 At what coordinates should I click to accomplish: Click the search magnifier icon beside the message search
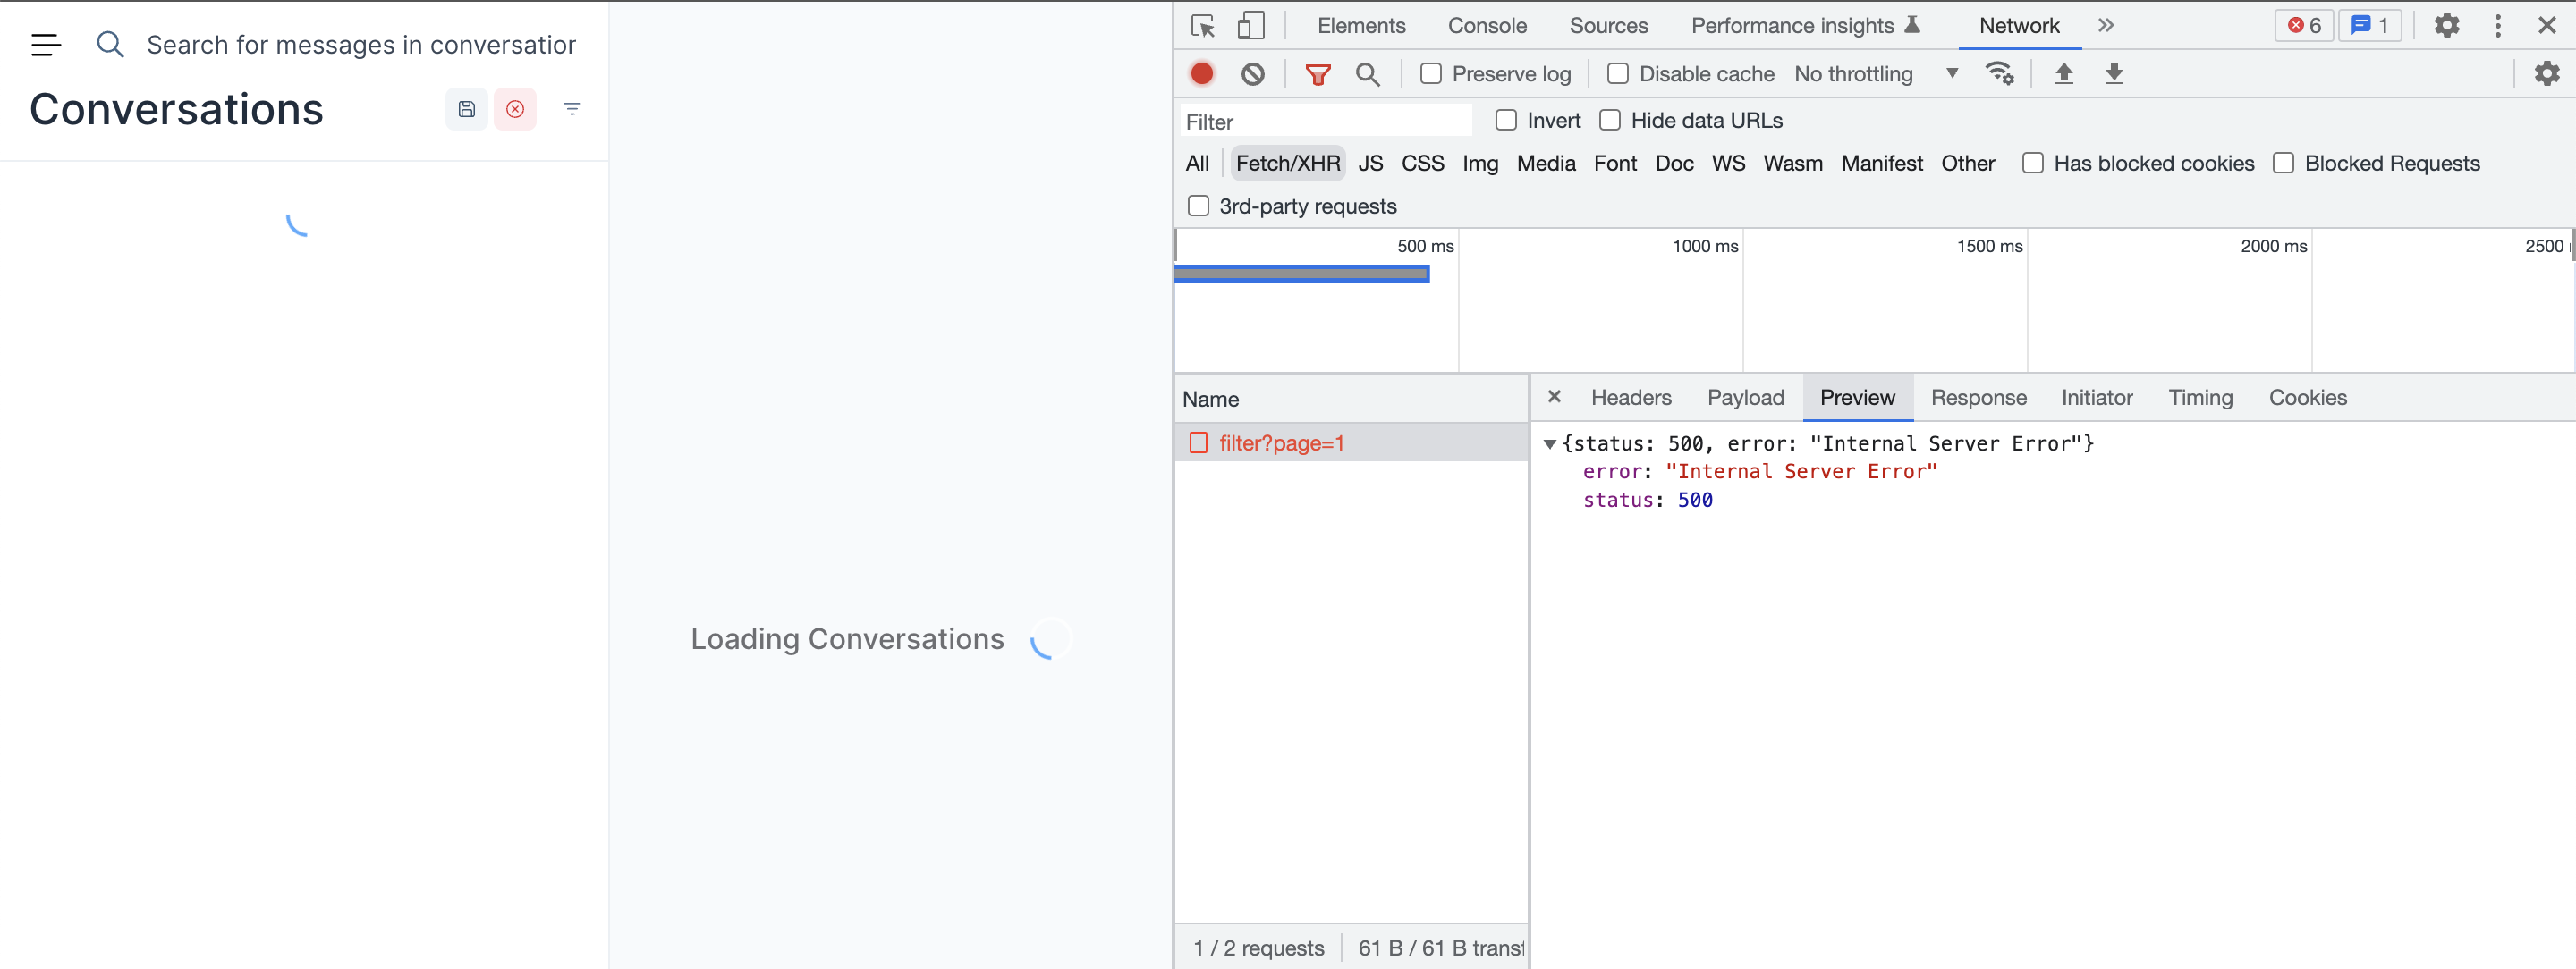(110, 44)
